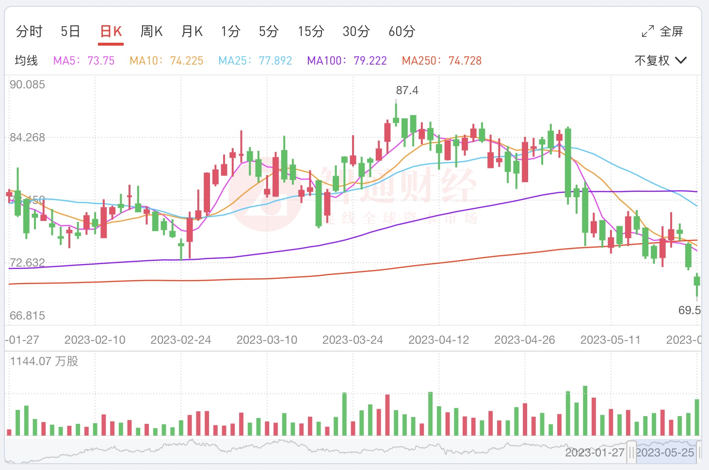Open the 不复权 adjustment dropdown
The width and height of the screenshot is (709, 470).
[x=661, y=61]
